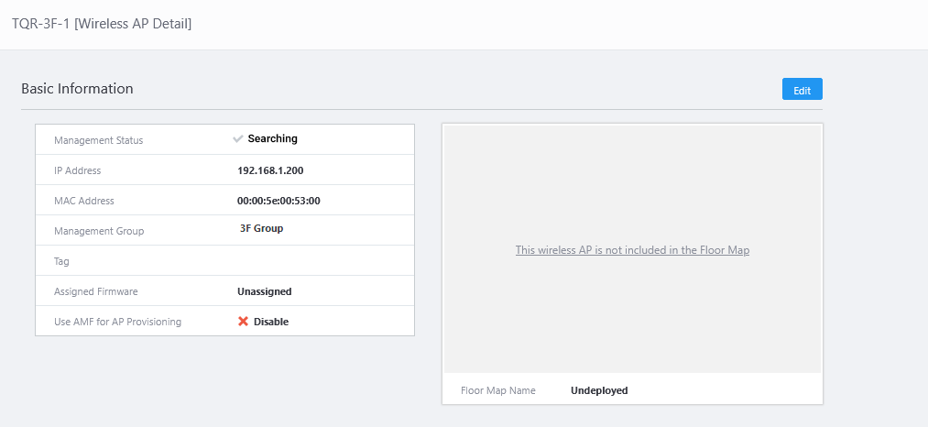Select the Searching status text

[272, 139]
